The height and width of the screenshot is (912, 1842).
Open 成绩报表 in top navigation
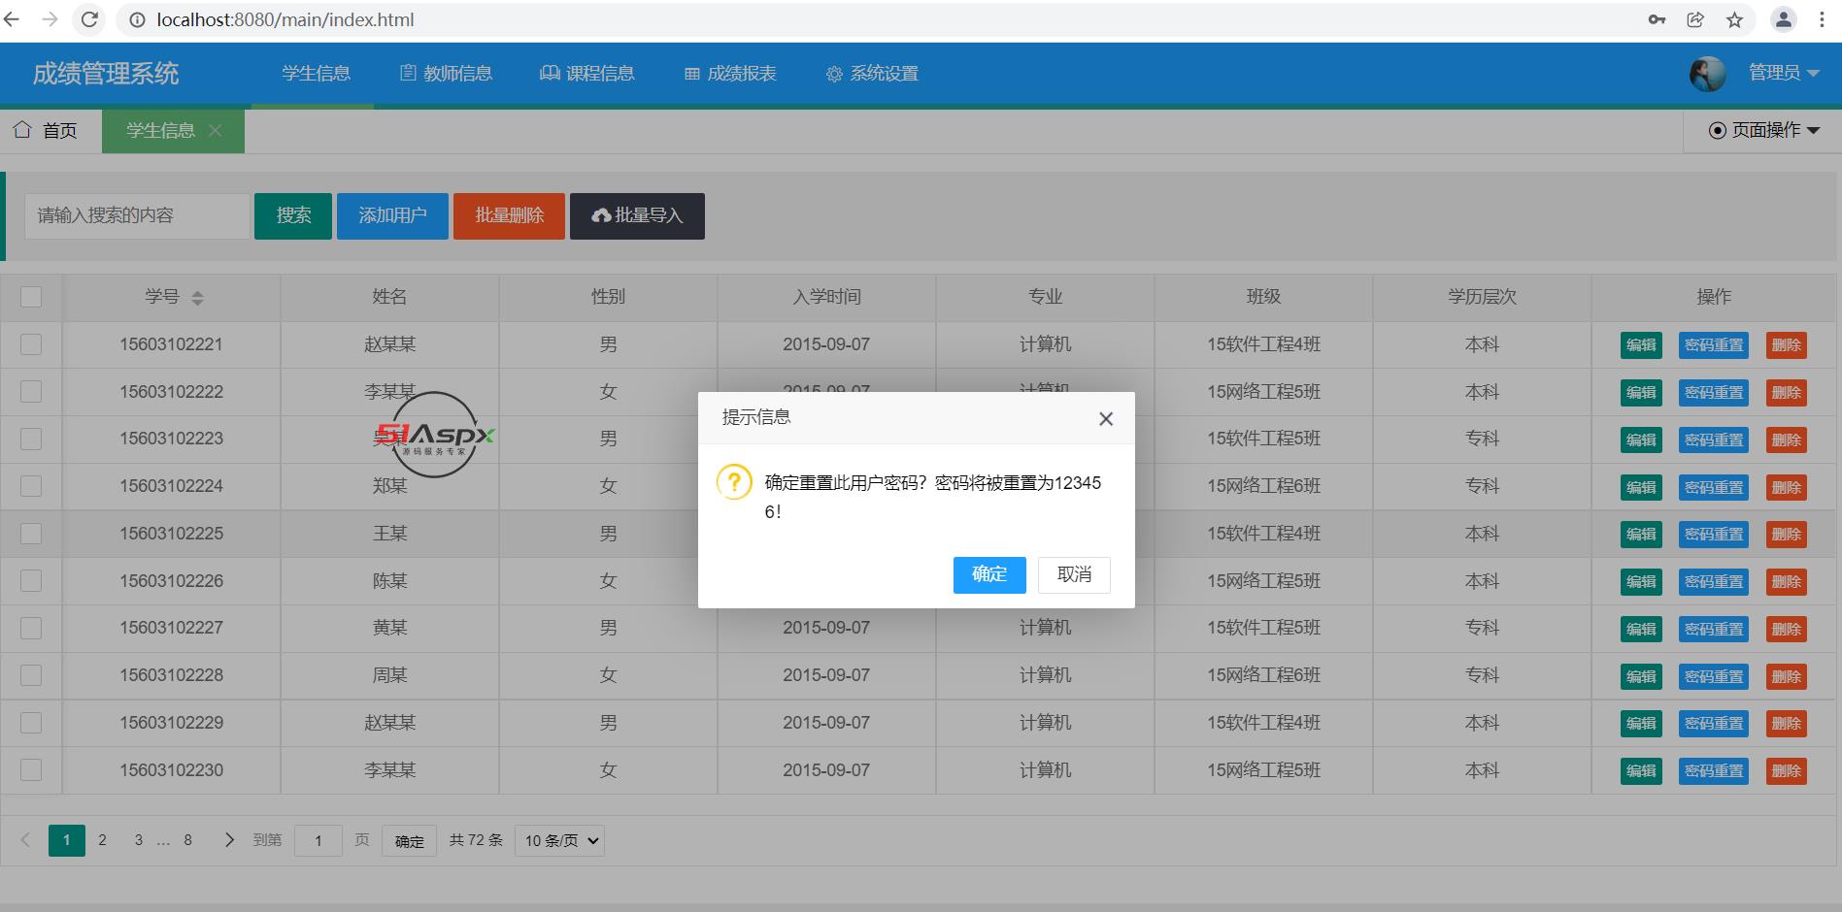[x=730, y=74]
